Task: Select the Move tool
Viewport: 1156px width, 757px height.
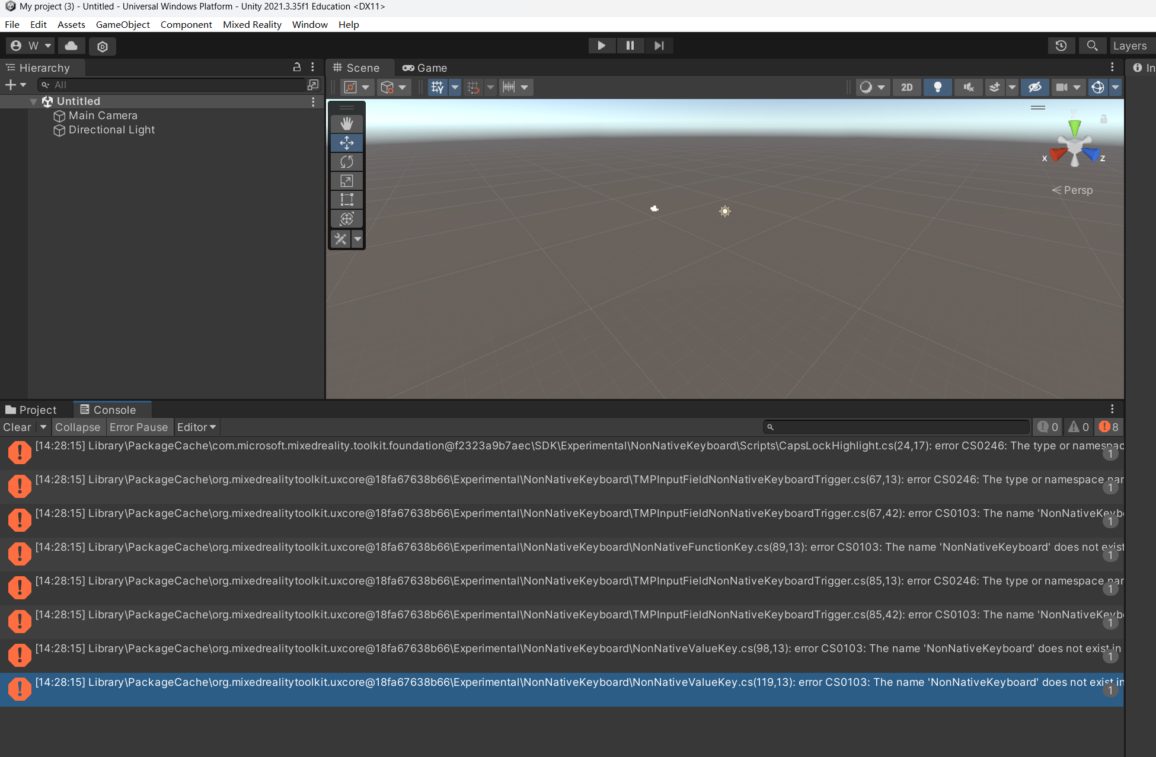Action: [x=347, y=143]
